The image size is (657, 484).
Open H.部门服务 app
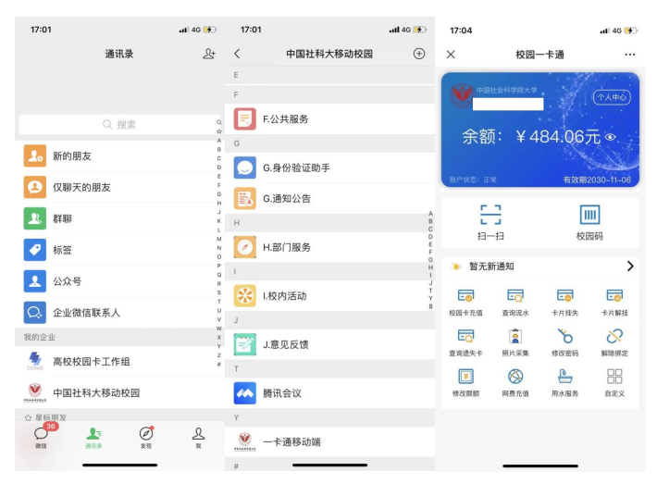pos(329,247)
